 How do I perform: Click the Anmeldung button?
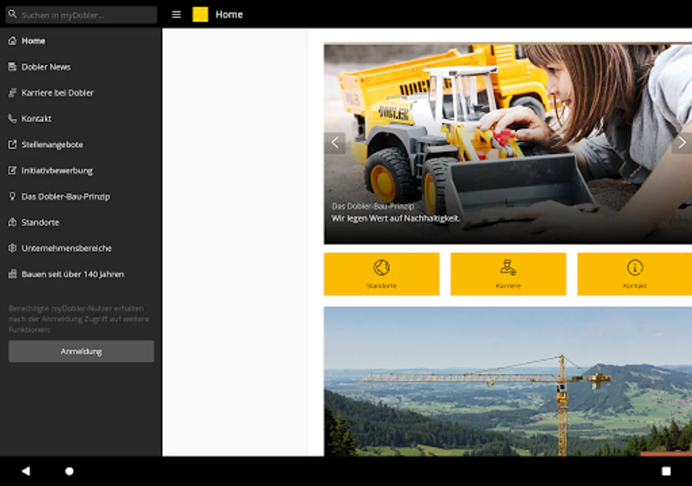[81, 352]
